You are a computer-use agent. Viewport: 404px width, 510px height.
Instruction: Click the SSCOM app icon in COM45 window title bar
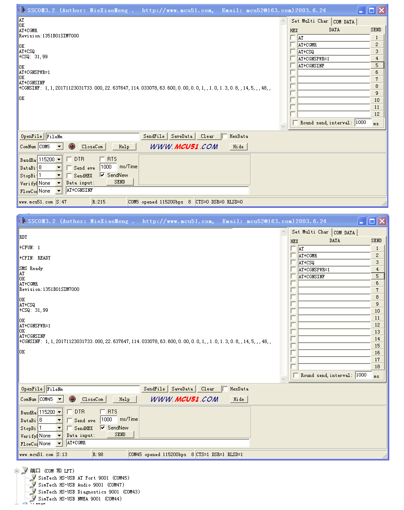(x=23, y=221)
